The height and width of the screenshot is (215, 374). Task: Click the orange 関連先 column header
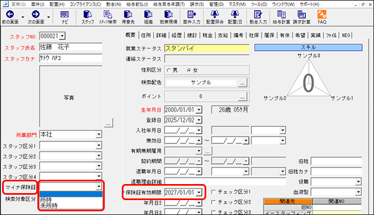click(x=287, y=202)
